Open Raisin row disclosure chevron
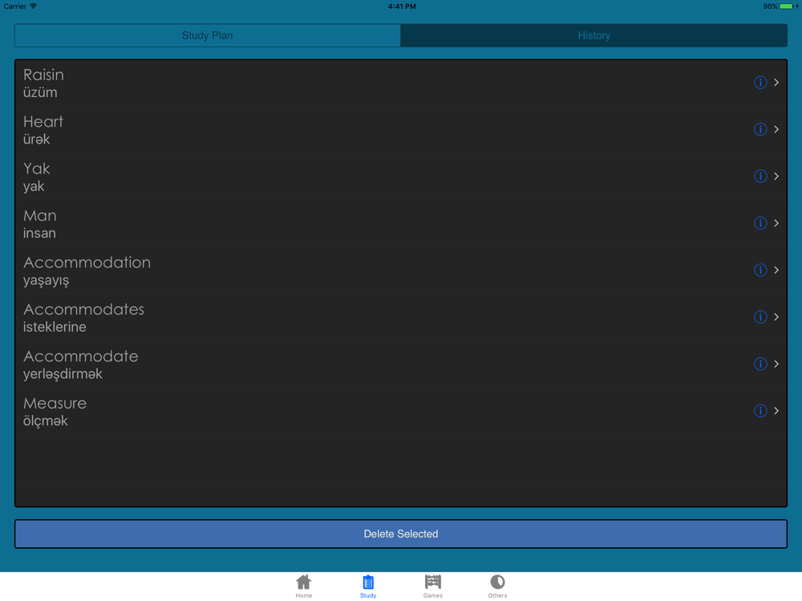The height and width of the screenshot is (601, 802). (776, 83)
